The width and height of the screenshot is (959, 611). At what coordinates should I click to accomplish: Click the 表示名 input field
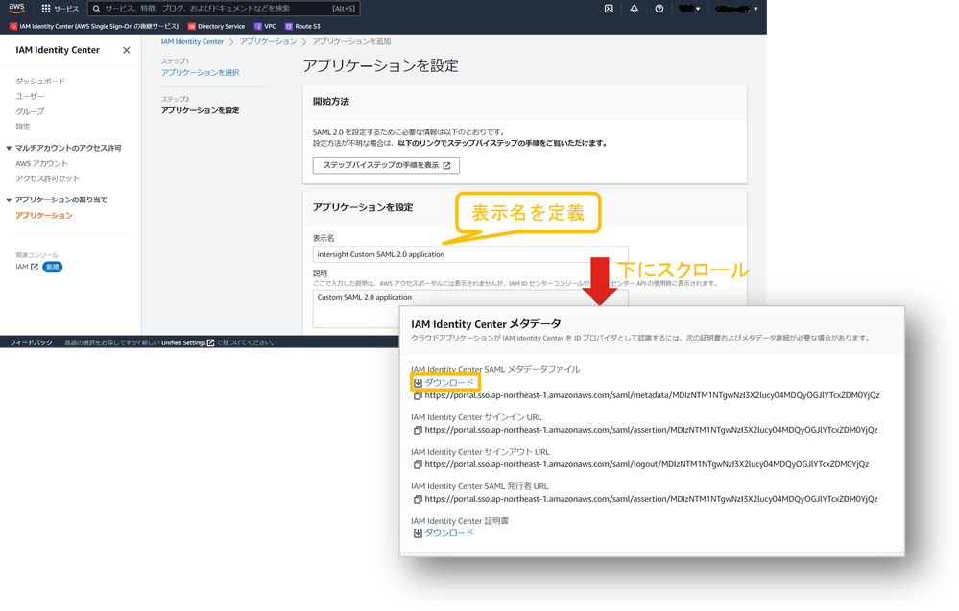(469, 254)
